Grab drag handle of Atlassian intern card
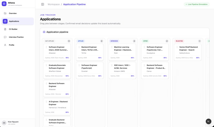The height and width of the screenshot is (127, 214). (x=46, y=47)
